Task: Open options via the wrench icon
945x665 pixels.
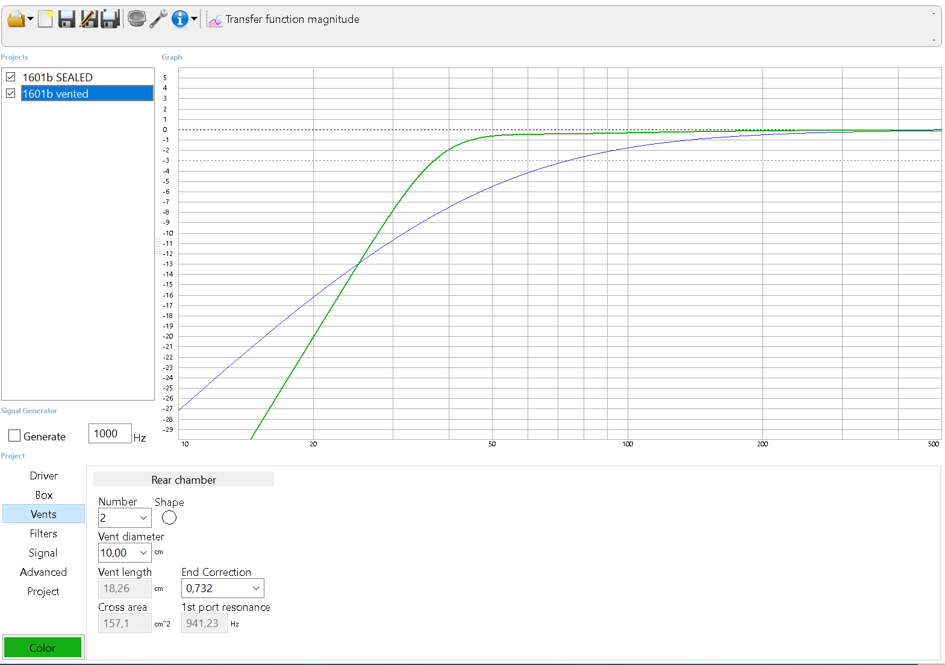Action: (158, 19)
